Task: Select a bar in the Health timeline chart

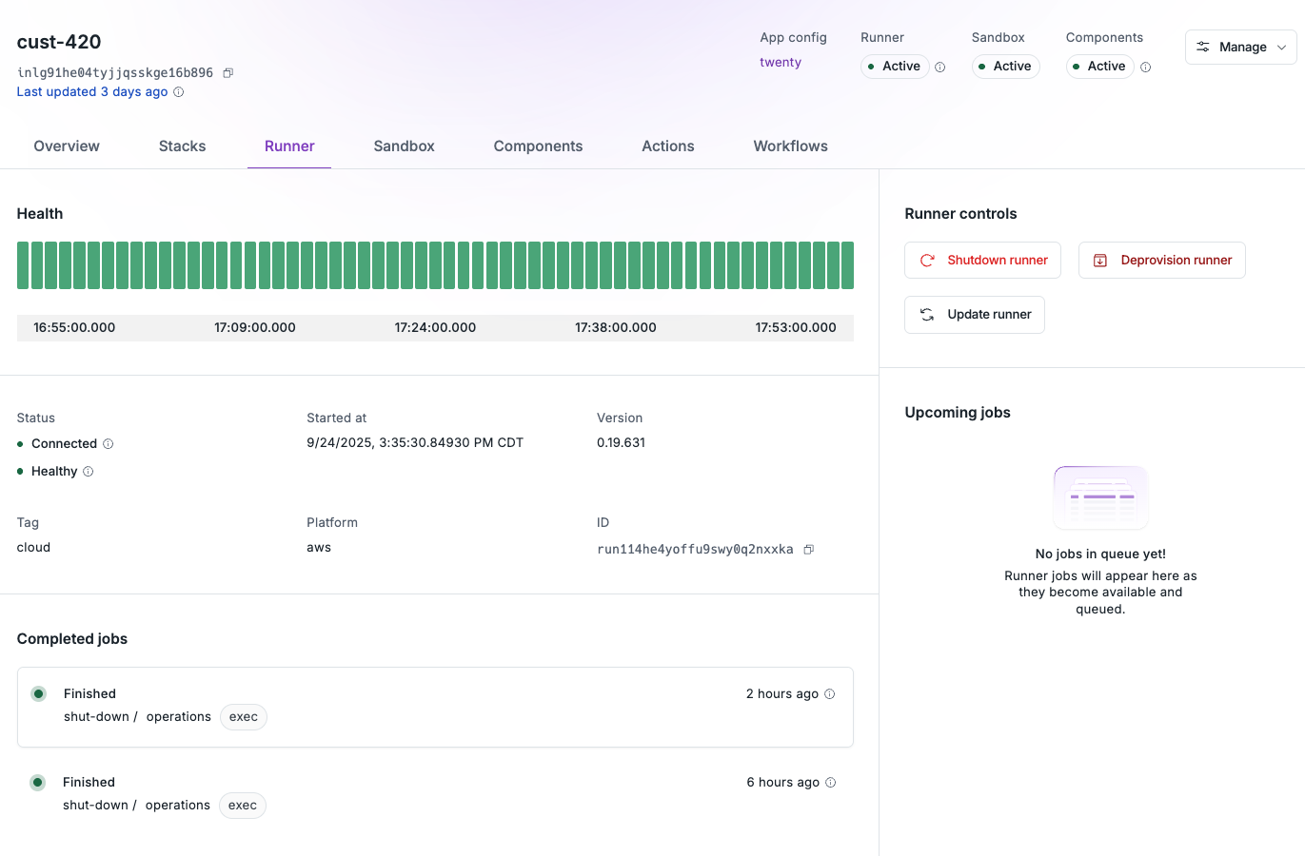Action: pos(435,264)
